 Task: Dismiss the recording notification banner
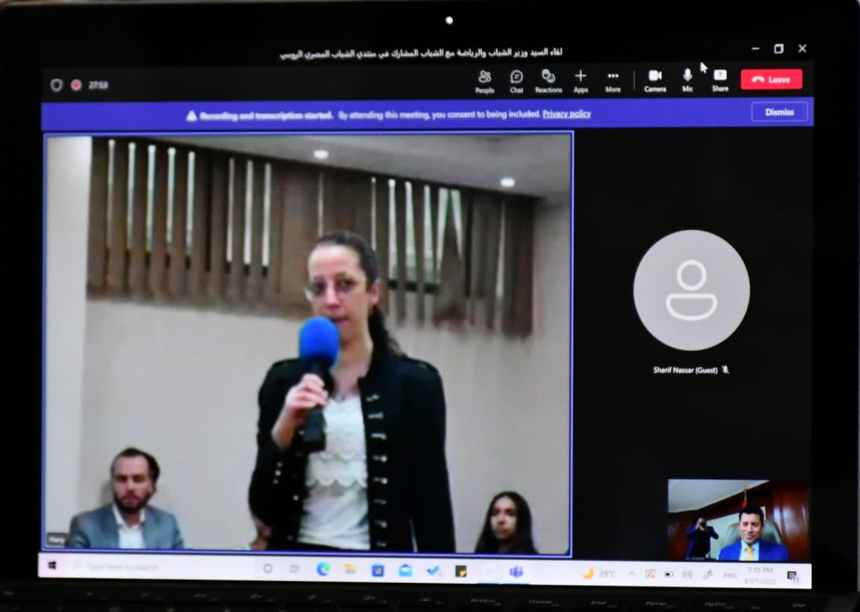pos(779,112)
